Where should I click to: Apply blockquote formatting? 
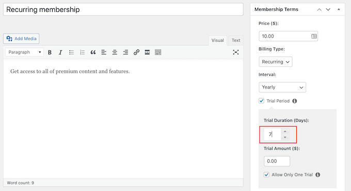pyautogui.click(x=93, y=53)
